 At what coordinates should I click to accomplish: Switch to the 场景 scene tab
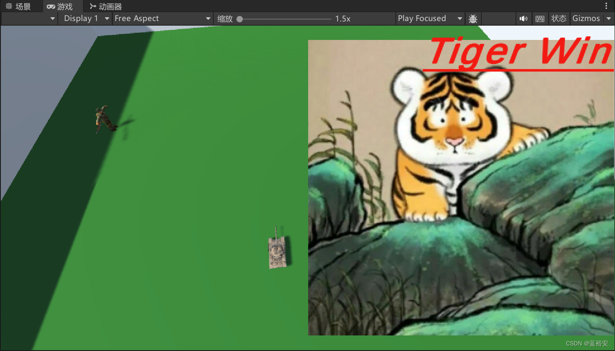tap(18, 6)
